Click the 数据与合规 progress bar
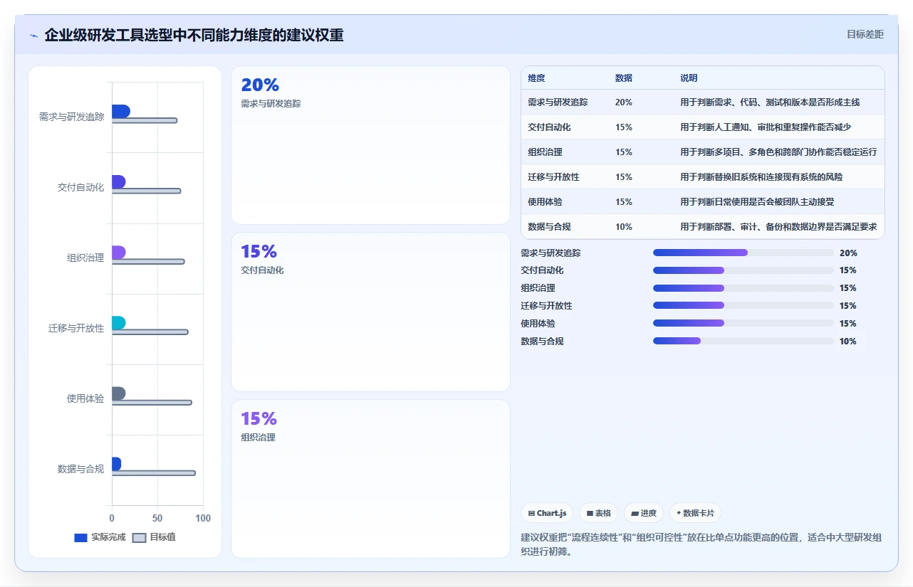Image resolution: width=913 pixels, height=587 pixels. [x=743, y=341]
